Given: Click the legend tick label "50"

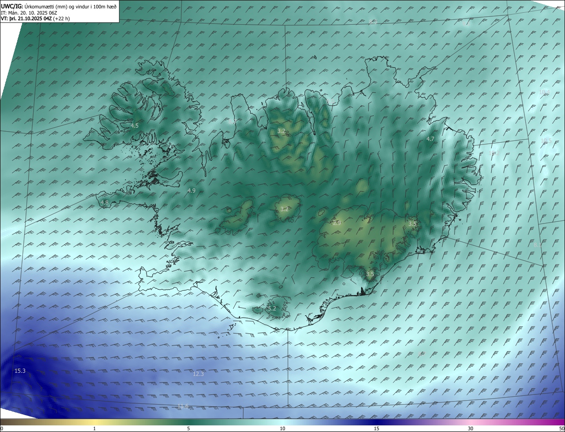Looking at the screenshot, I should click(x=561, y=428).
